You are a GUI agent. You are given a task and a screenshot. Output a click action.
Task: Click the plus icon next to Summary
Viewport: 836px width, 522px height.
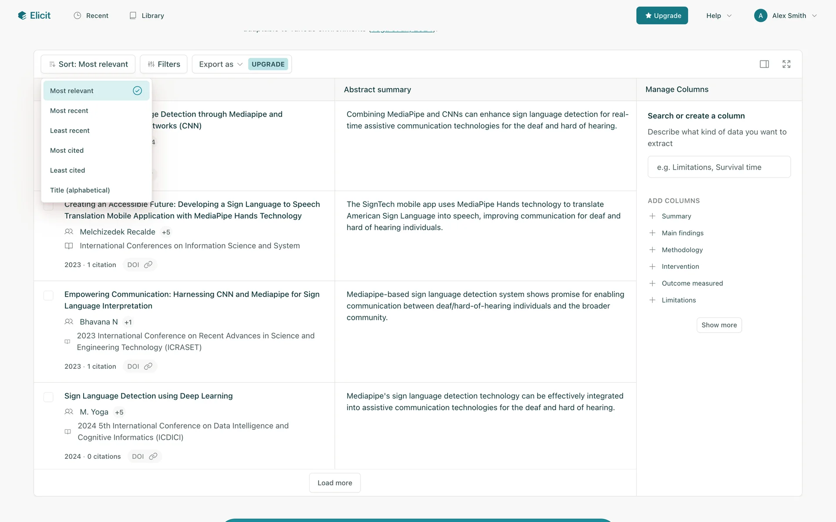652,216
